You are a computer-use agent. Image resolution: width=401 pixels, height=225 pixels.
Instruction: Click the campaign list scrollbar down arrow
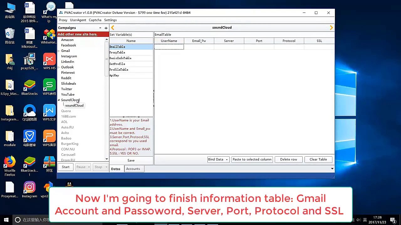click(x=107, y=159)
